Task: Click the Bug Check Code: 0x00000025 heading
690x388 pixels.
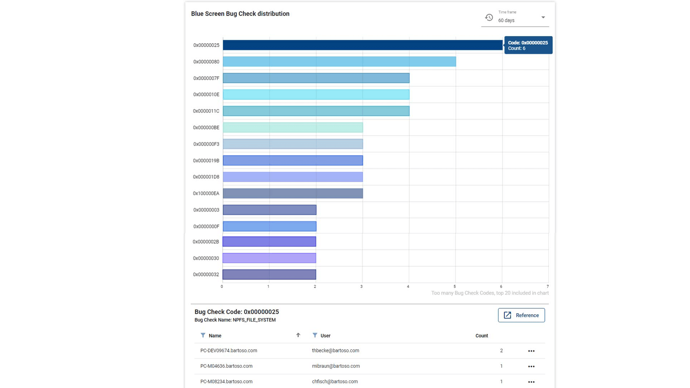Action: click(236, 312)
